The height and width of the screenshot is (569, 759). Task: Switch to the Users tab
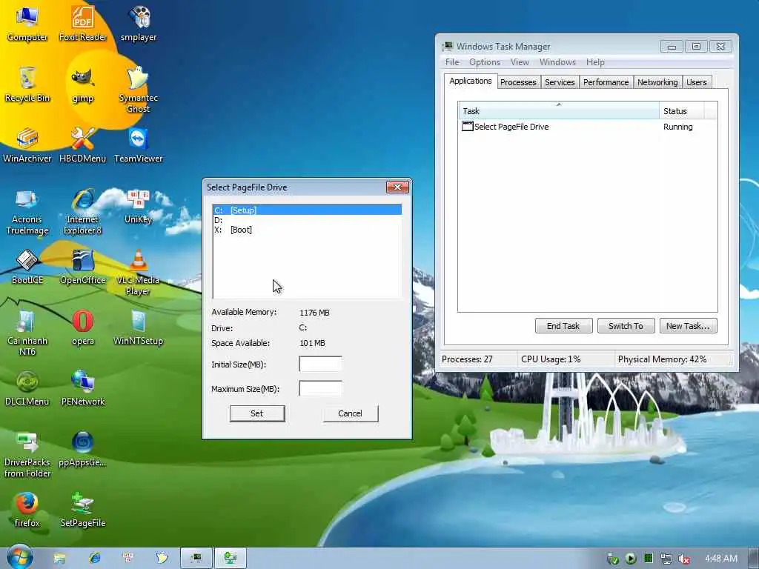[x=696, y=82]
